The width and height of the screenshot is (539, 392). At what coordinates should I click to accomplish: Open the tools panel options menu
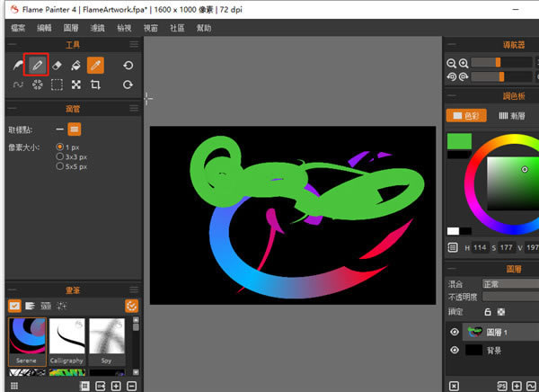coord(134,44)
